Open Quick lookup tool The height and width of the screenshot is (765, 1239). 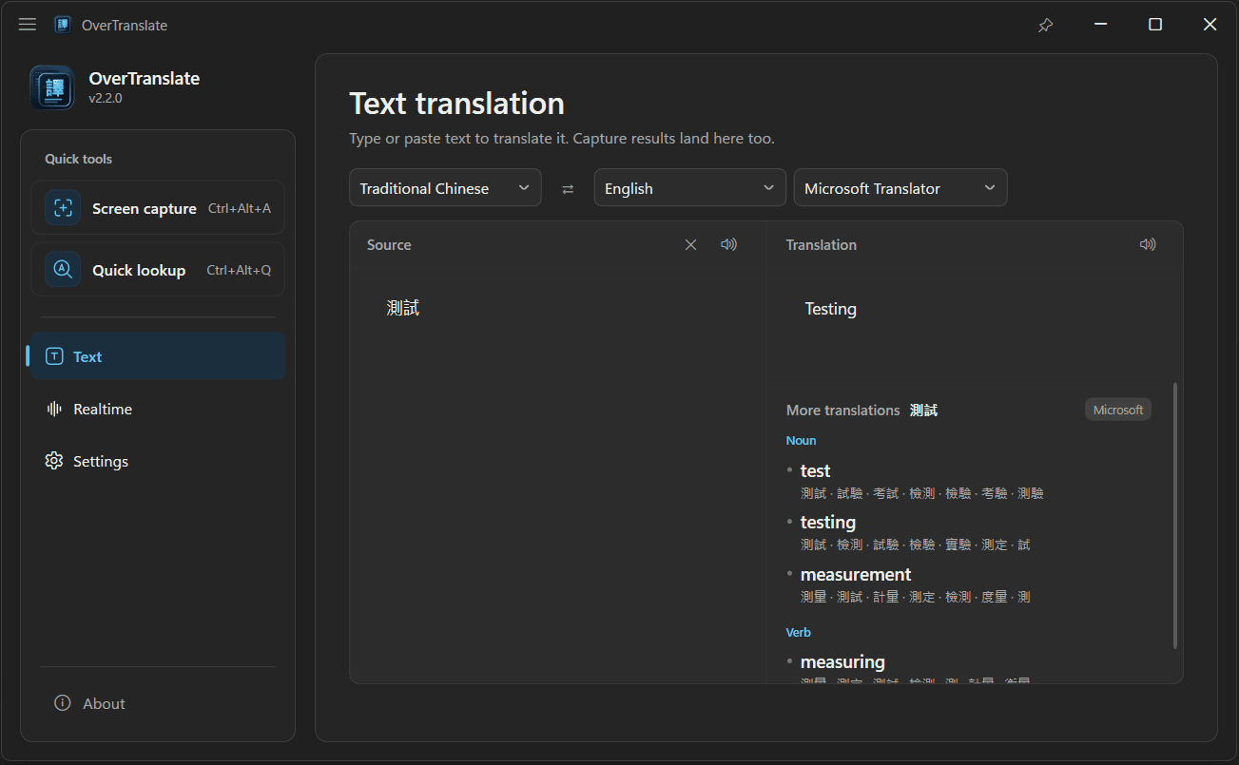click(158, 270)
